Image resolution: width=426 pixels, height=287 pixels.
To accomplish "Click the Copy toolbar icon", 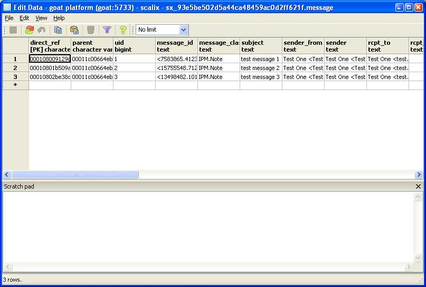I will pos(58,30).
